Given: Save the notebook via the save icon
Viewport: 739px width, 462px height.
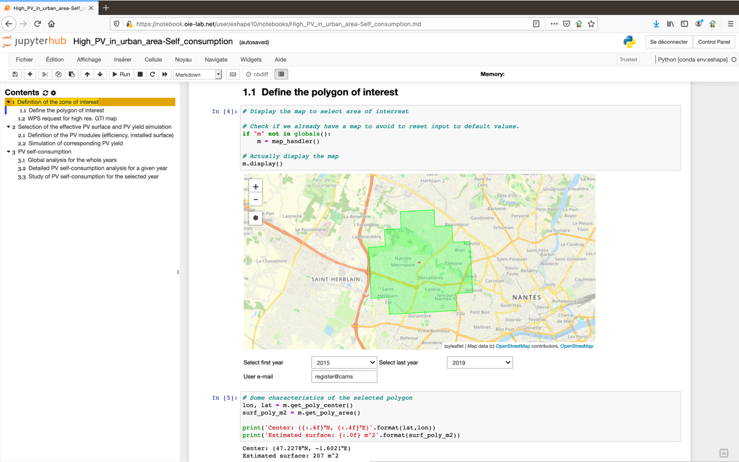Looking at the screenshot, I should coord(15,74).
